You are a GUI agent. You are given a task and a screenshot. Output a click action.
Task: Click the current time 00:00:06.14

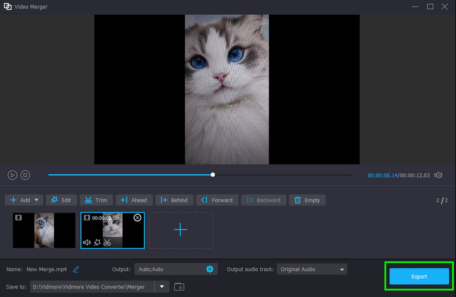(382, 175)
